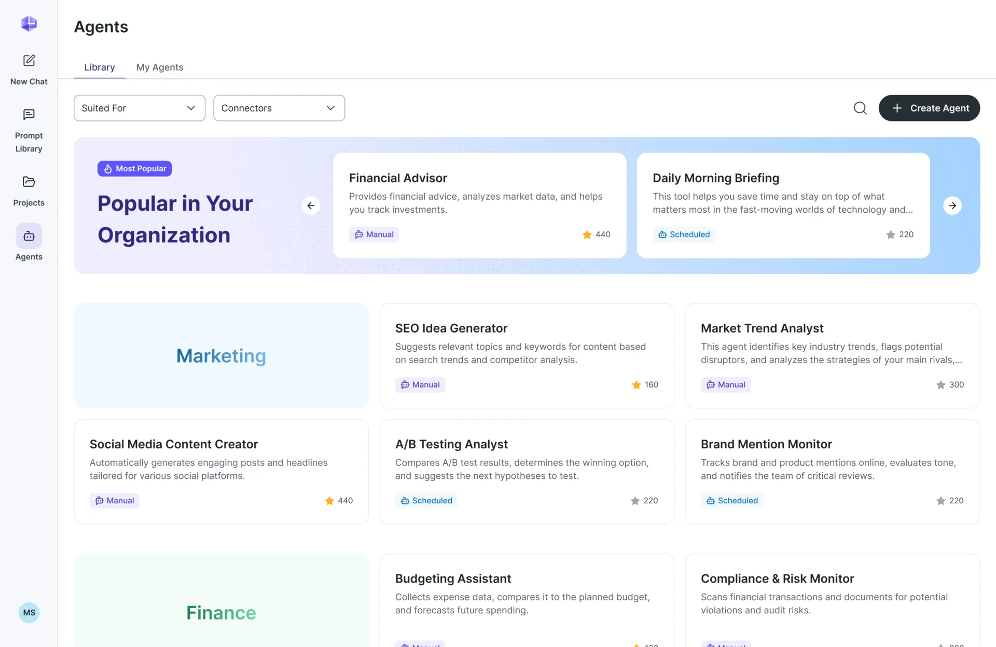Toggle star on SEO Idea Generator

point(637,385)
